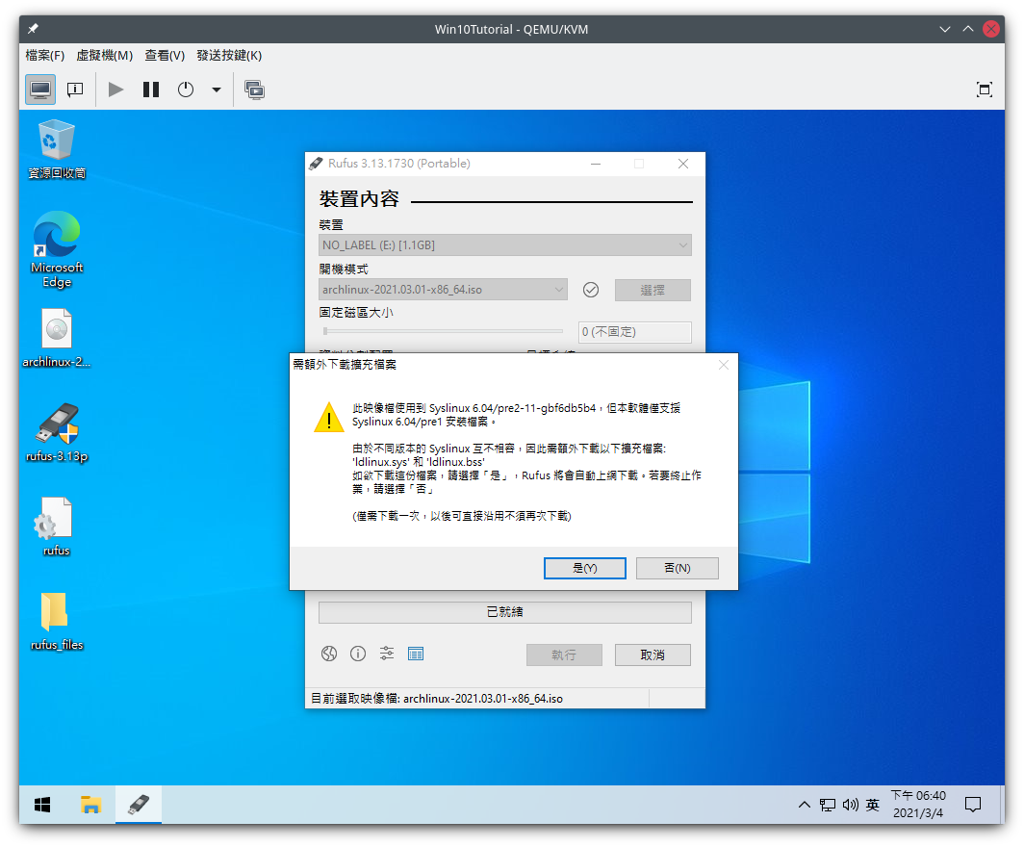Open the Rufus language globe icon
Screen dimensions: 1024x847
pos(329,654)
